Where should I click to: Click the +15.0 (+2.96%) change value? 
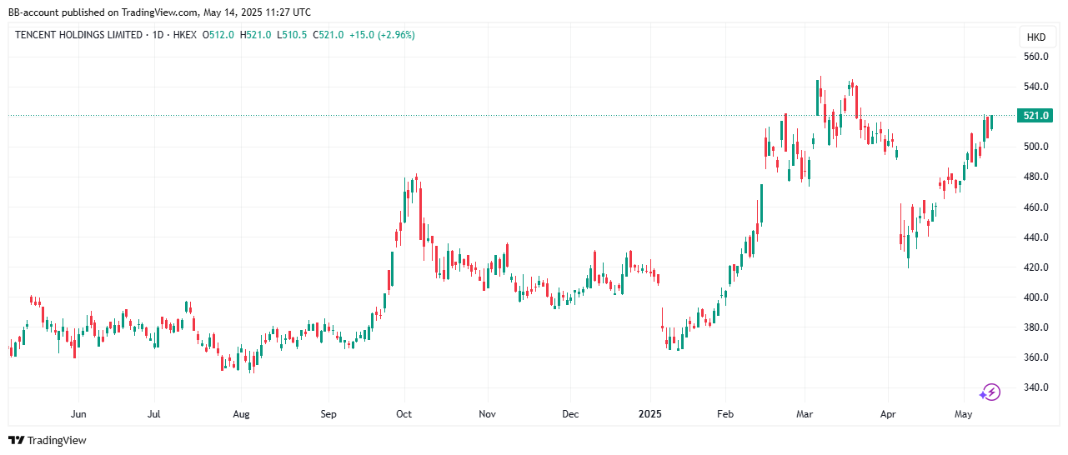tap(382, 35)
